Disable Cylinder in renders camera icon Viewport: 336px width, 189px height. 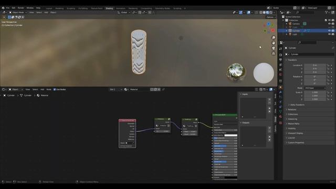333,30
